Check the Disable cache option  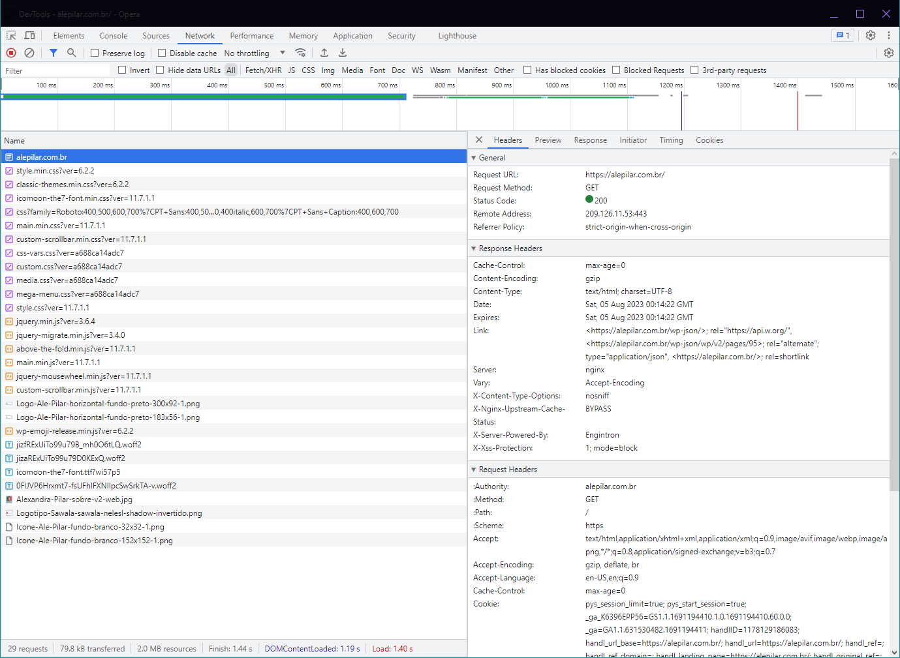tap(162, 53)
